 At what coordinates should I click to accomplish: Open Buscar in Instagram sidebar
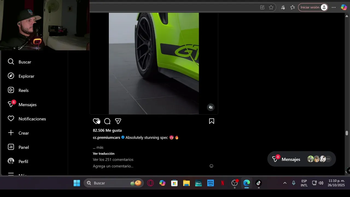(x=19, y=62)
